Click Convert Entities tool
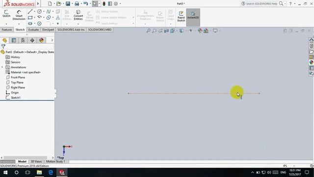This screenshot has height=177, width=314. tap(78, 15)
